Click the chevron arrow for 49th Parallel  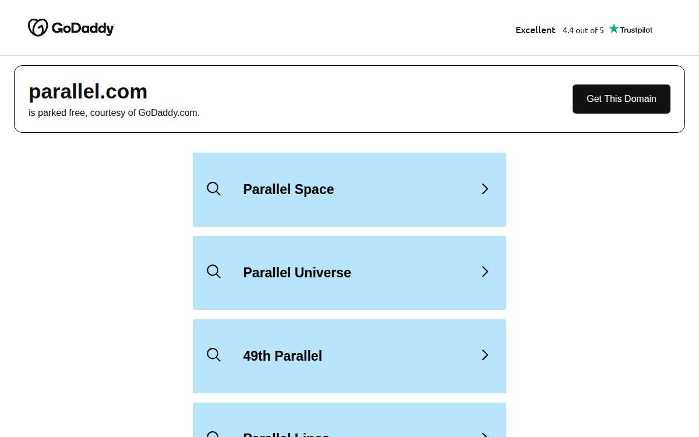coord(485,355)
